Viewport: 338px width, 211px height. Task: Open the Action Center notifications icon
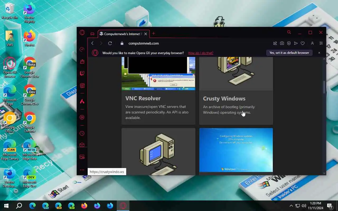pos(330,206)
